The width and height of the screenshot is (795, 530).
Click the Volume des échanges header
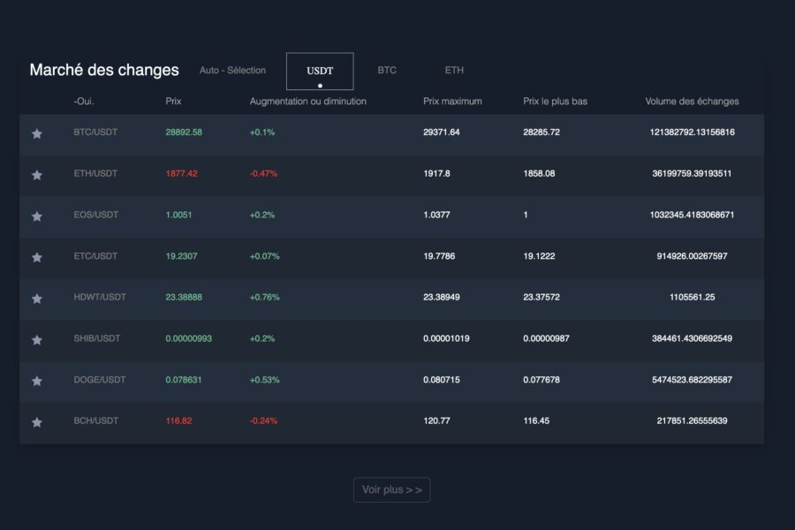point(692,101)
